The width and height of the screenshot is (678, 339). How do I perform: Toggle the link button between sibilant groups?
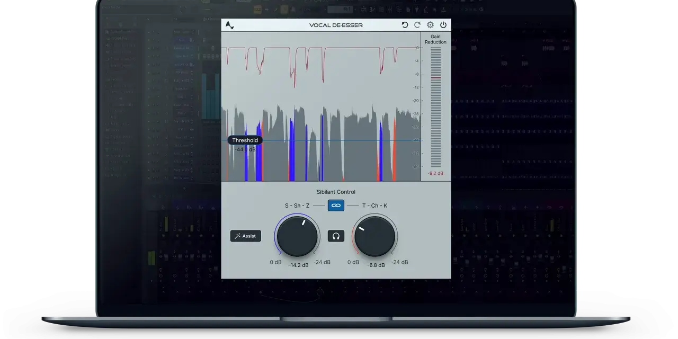pos(336,205)
